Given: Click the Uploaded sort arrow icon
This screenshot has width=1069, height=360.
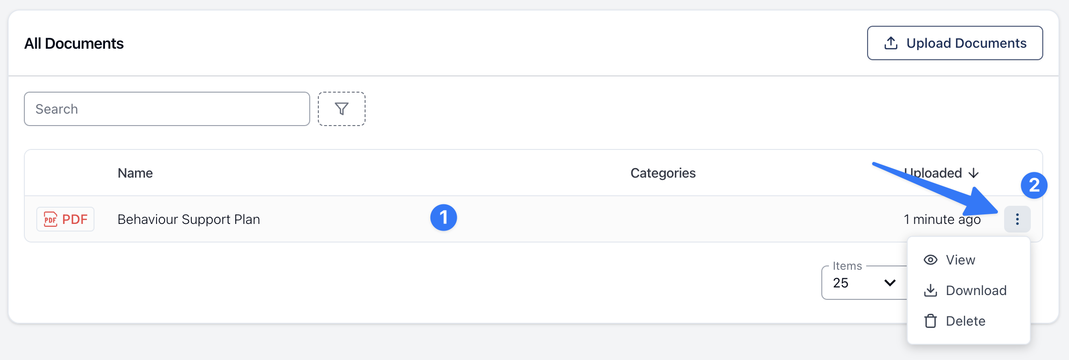Looking at the screenshot, I should [x=974, y=173].
